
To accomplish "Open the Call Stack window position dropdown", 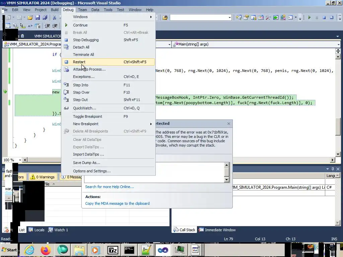I will (328, 169).
